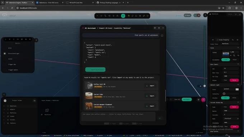This screenshot has height=137, width=244.
Task: Switch to the Tabler Icons browser tab
Action: tap(50, 3)
